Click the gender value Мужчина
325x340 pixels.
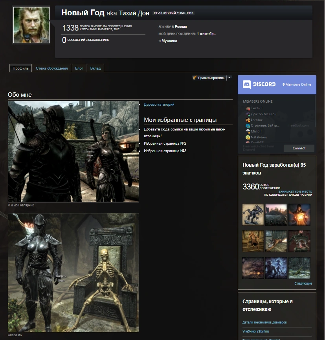[x=169, y=41]
